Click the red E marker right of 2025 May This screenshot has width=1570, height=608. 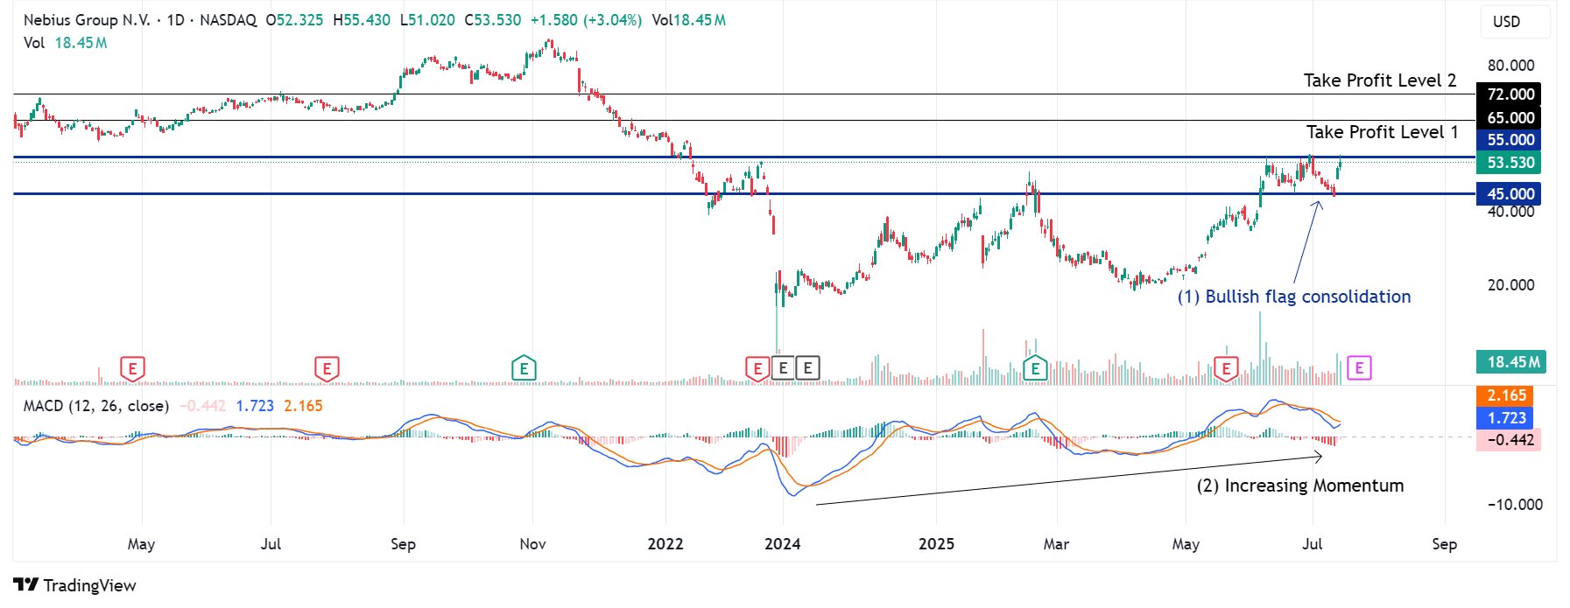pyautogui.click(x=1226, y=368)
